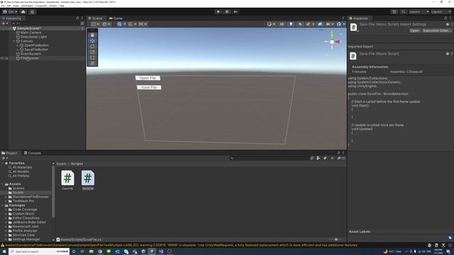Click the scene orientation gizmo red X axis
454x255 pixels.
click(338, 42)
